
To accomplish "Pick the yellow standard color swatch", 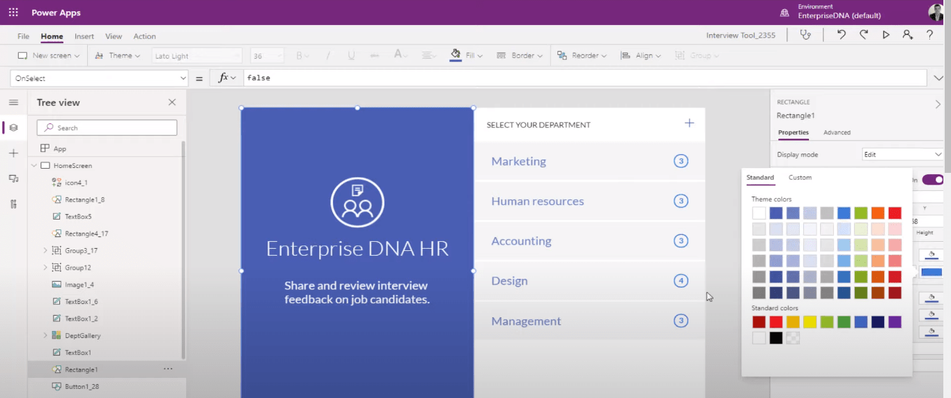I will coord(810,322).
